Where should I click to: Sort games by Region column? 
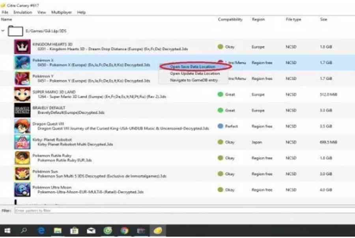pos(258,19)
